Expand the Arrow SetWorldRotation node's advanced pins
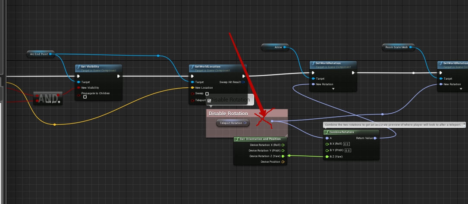468x204 pixels. 333,89
